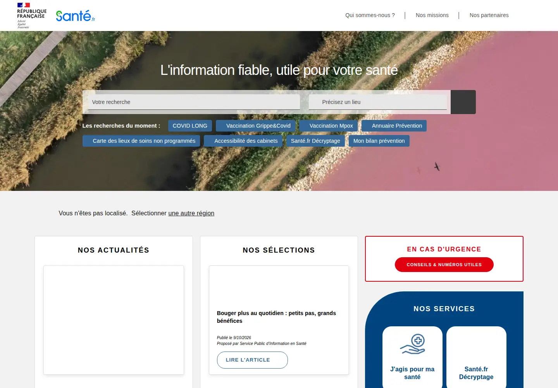Image resolution: width=558 pixels, height=388 pixels.
Task: Click the Nos Services heading
Action: pyautogui.click(x=444, y=309)
